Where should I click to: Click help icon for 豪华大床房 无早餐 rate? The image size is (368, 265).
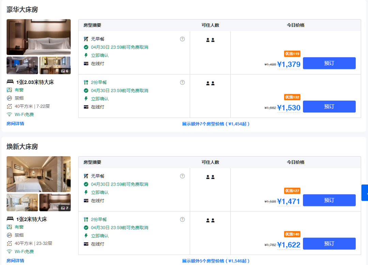pyautogui.click(x=182, y=39)
